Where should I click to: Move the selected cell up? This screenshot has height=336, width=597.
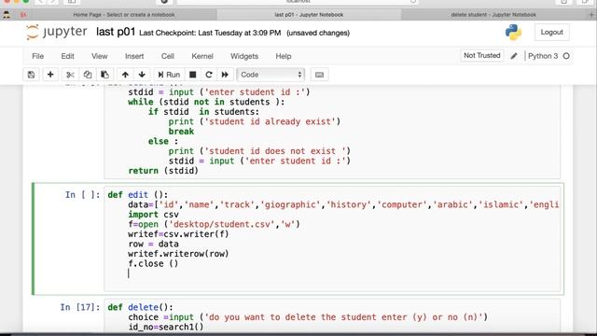click(x=125, y=75)
